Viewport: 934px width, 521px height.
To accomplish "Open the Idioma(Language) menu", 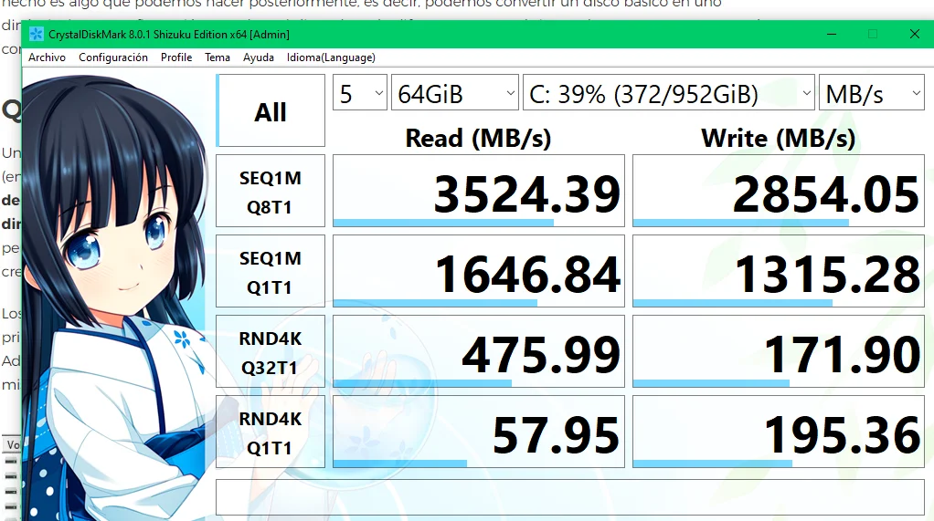I will tap(331, 57).
